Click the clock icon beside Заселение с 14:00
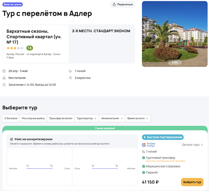Screen dimensions: 209x191 4,85
